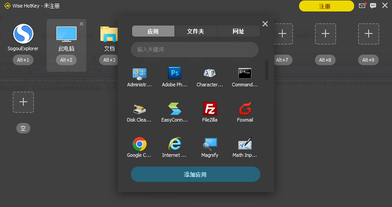
Task: Click the Alt+8 hotkey label
Action: 325,60
